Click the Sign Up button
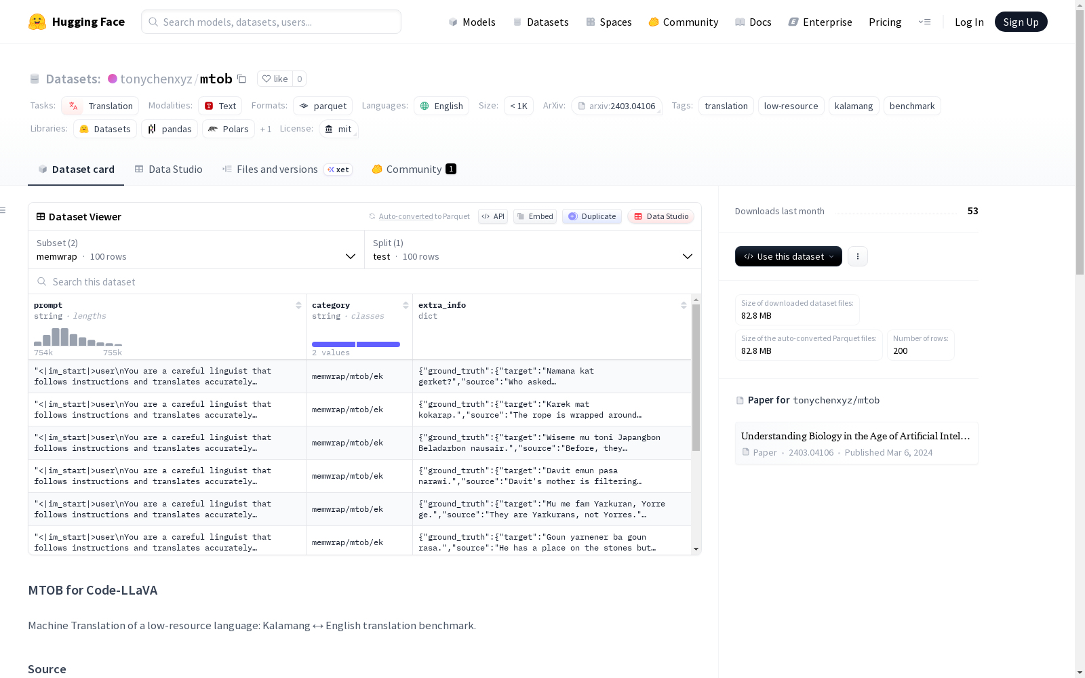1085x678 pixels. [x=1021, y=22]
